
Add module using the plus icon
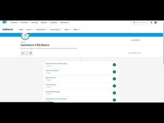point(27,53)
